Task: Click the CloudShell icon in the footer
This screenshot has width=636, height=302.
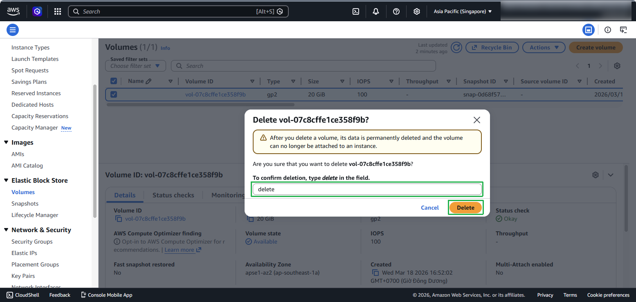Action: (x=10, y=295)
